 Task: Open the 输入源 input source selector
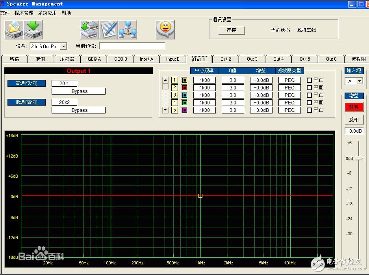click(354, 80)
